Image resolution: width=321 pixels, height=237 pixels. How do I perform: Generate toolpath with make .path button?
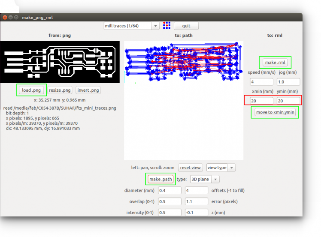(160, 179)
